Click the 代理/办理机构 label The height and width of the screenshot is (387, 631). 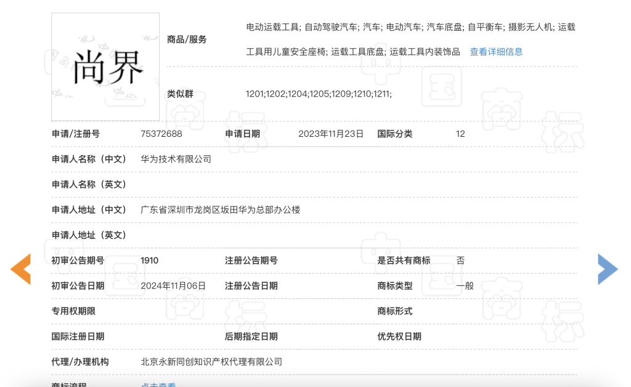click(80, 362)
